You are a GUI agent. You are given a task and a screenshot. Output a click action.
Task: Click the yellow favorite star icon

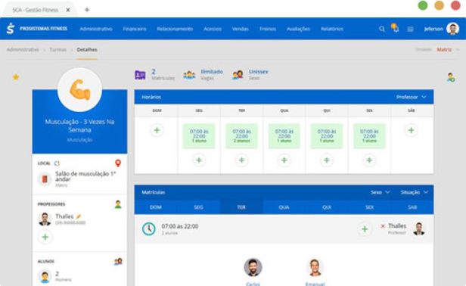pyautogui.click(x=16, y=77)
